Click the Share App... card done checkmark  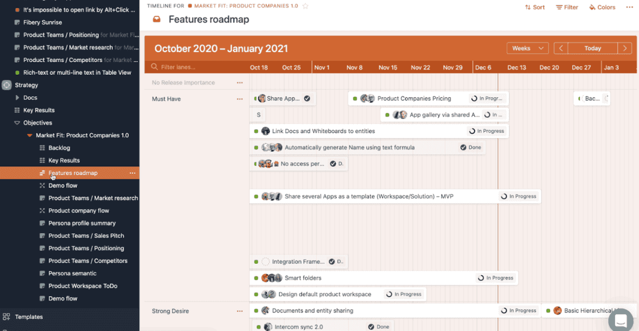pyautogui.click(x=307, y=99)
